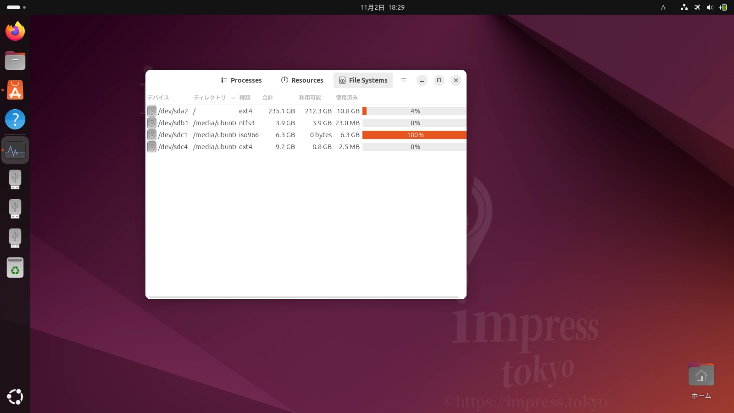
Task: Open the first USB drive dock icon
Action: point(15,179)
